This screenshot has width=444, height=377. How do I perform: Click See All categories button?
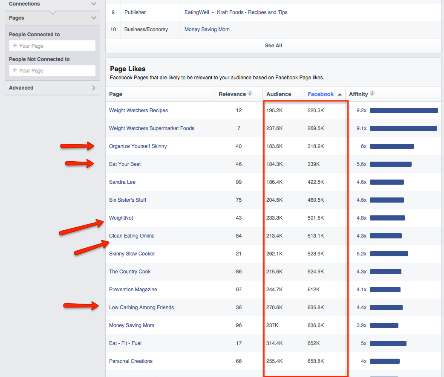(273, 46)
